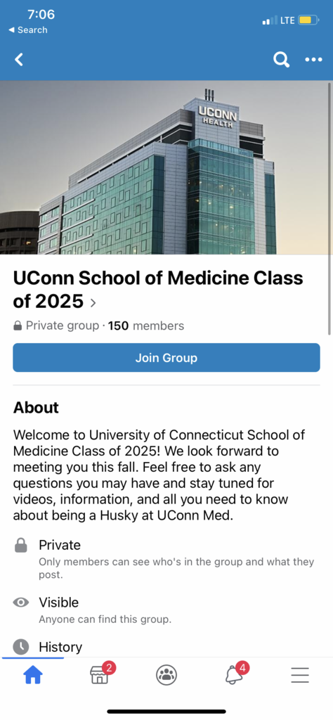Viewport: 333px width, 720px height.
Task: Open the Groups tab icon
Action: point(166,675)
